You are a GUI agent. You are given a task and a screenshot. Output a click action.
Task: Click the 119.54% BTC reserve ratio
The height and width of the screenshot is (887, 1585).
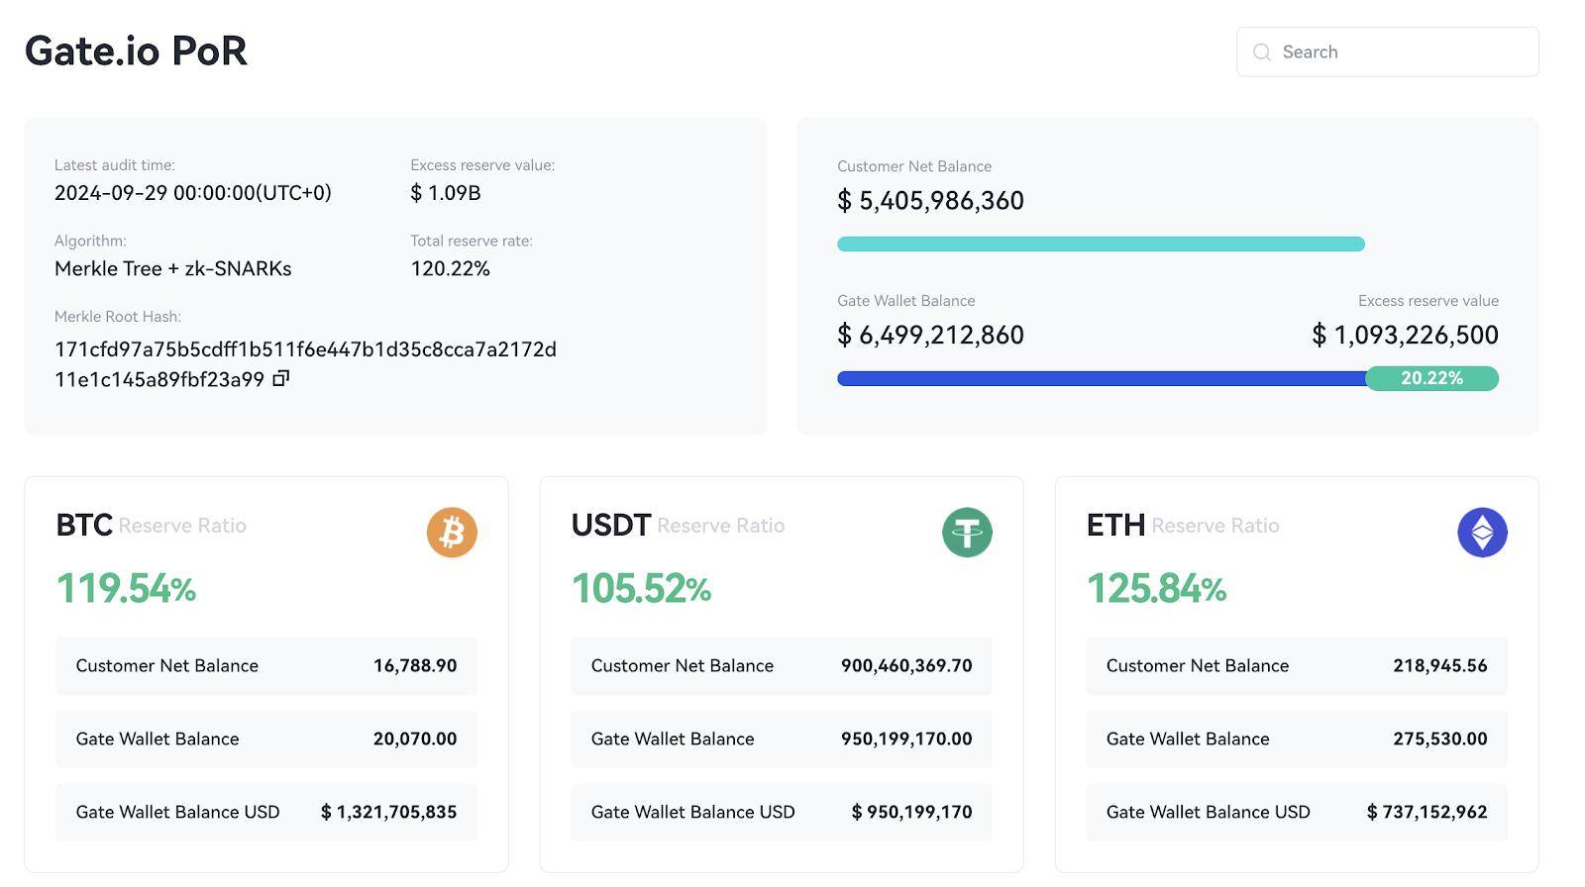[126, 589]
